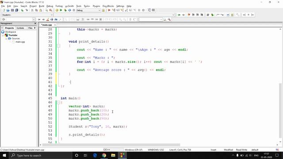Select main.cpp in the project tree
Screen dimensions: 283x159
tap(20, 42)
